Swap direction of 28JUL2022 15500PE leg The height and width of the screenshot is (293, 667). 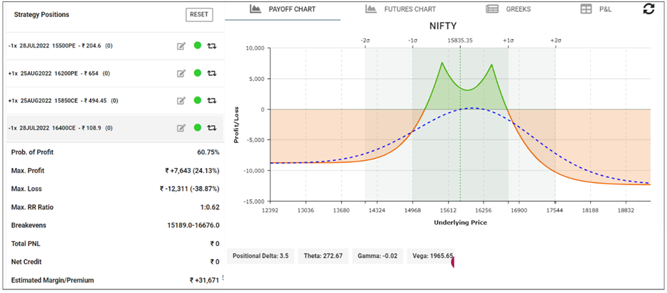[x=211, y=46]
